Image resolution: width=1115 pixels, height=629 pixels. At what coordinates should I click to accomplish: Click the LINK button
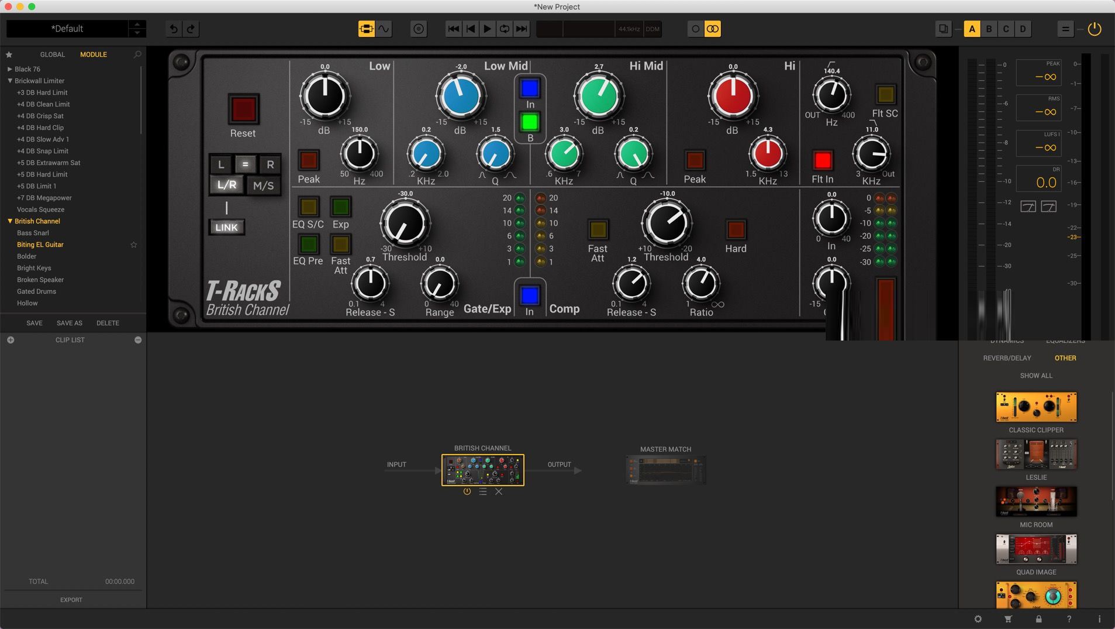tap(226, 227)
